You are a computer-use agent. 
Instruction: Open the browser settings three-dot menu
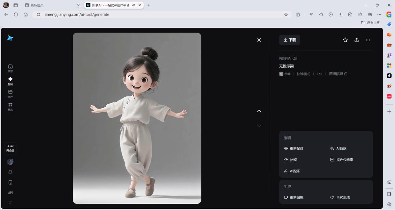[379, 14]
